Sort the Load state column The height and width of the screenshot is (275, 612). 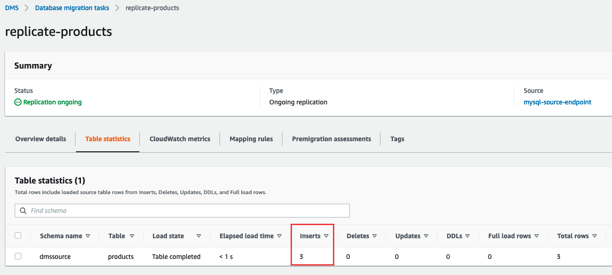(199, 236)
